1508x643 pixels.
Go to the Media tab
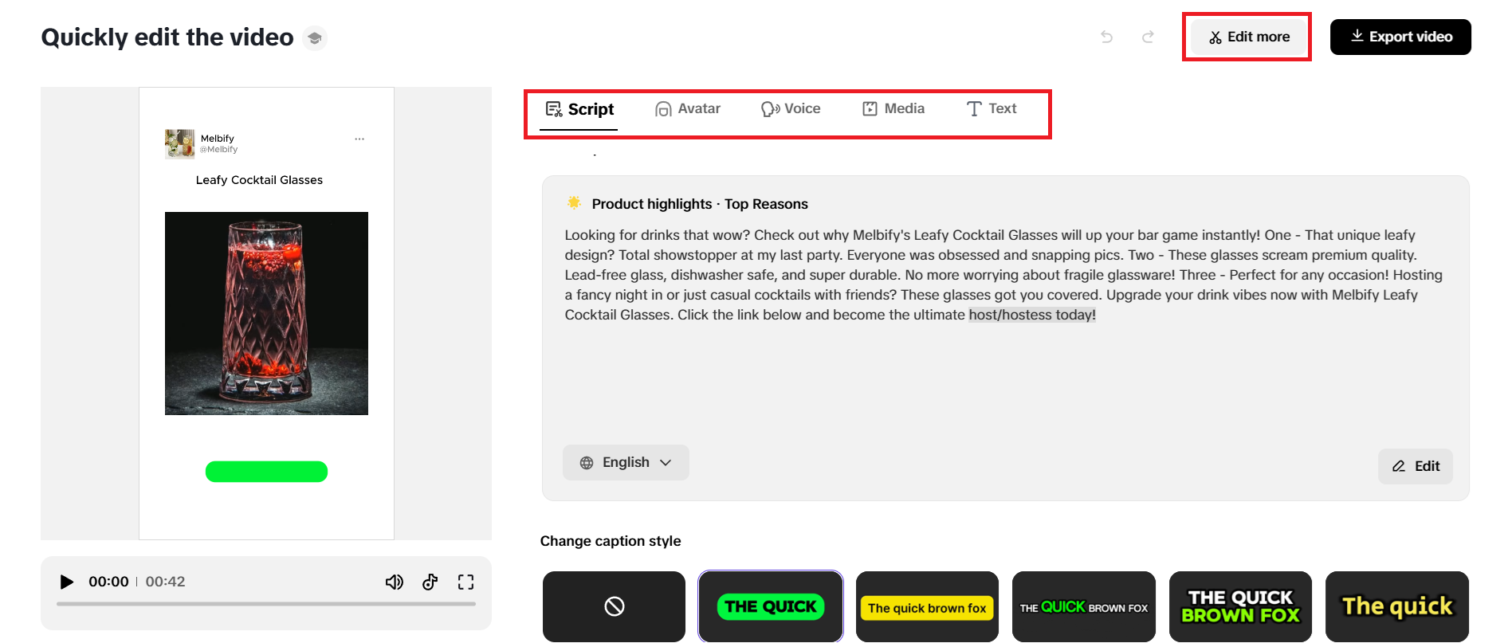[893, 109]
